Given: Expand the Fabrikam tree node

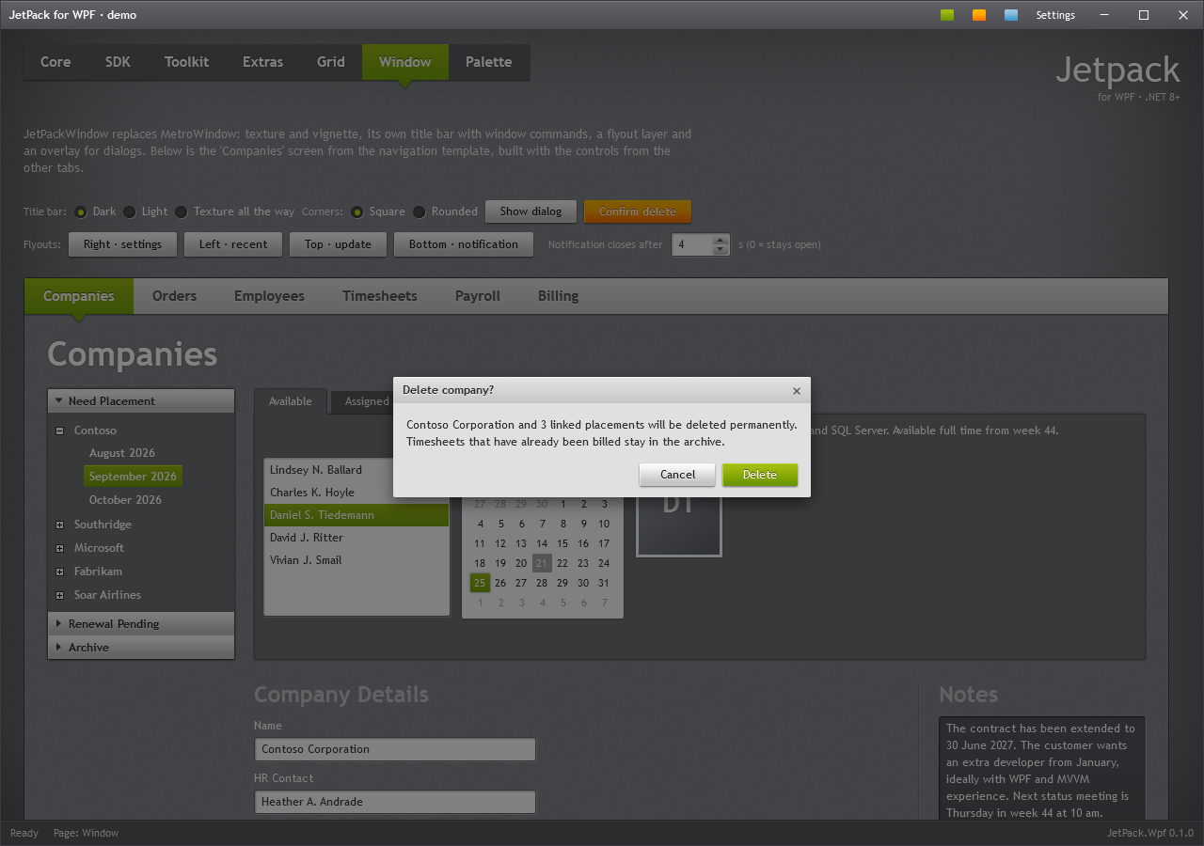Looking at the screenshot, I should pyautogui.click(x=60, y=572).
